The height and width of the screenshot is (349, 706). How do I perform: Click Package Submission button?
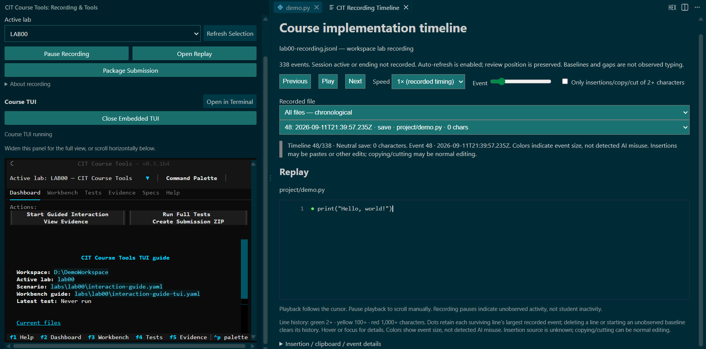131,70
